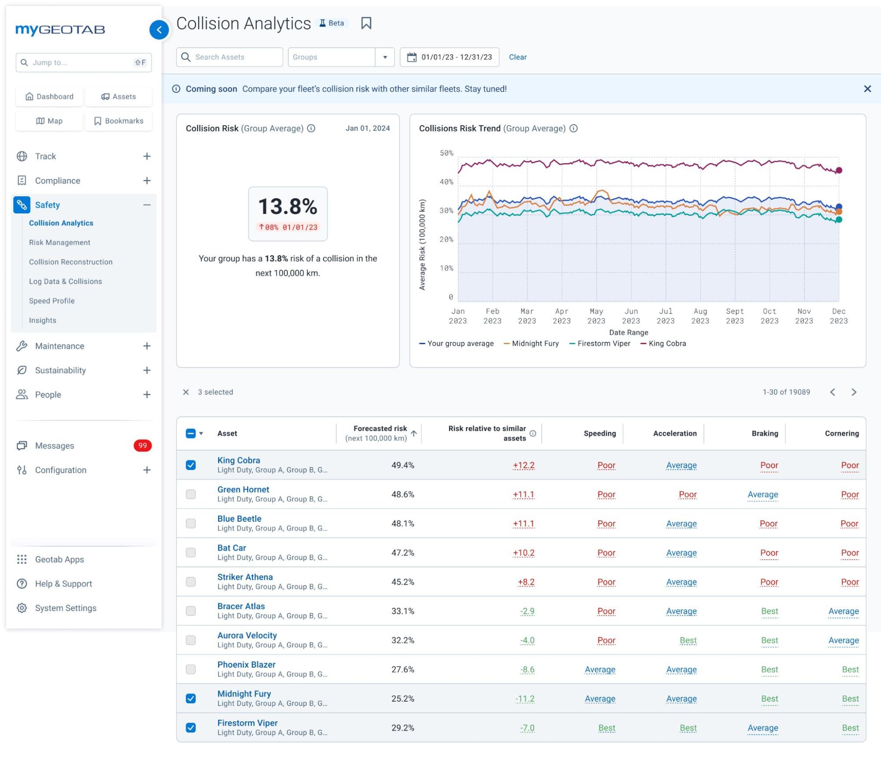The width and height of the screenshot is (881, 762).
Task: Clear the current filters
Action: click(x=518, y=57)
